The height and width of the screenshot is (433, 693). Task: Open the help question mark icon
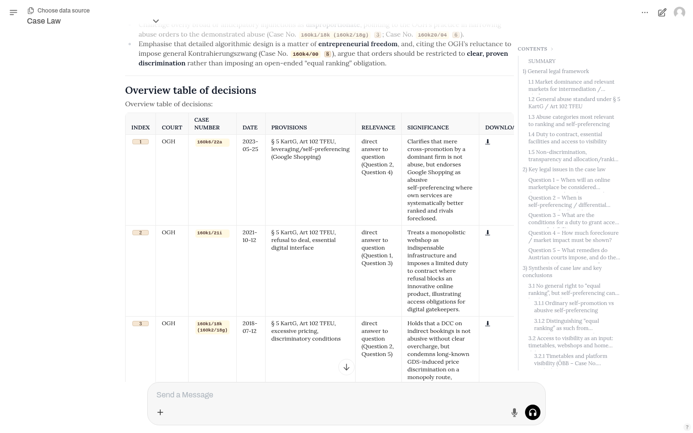[x=687, y=427]
